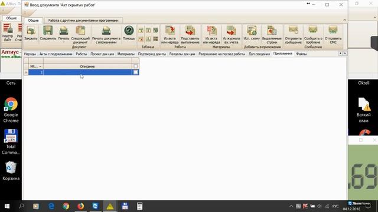Open Calculator from the taskbar
Image resolution: width=378 pixels, height=212 pixels.
tap(139, 206)
